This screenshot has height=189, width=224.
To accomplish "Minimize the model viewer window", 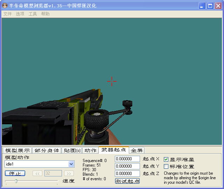I will [202, 6].
